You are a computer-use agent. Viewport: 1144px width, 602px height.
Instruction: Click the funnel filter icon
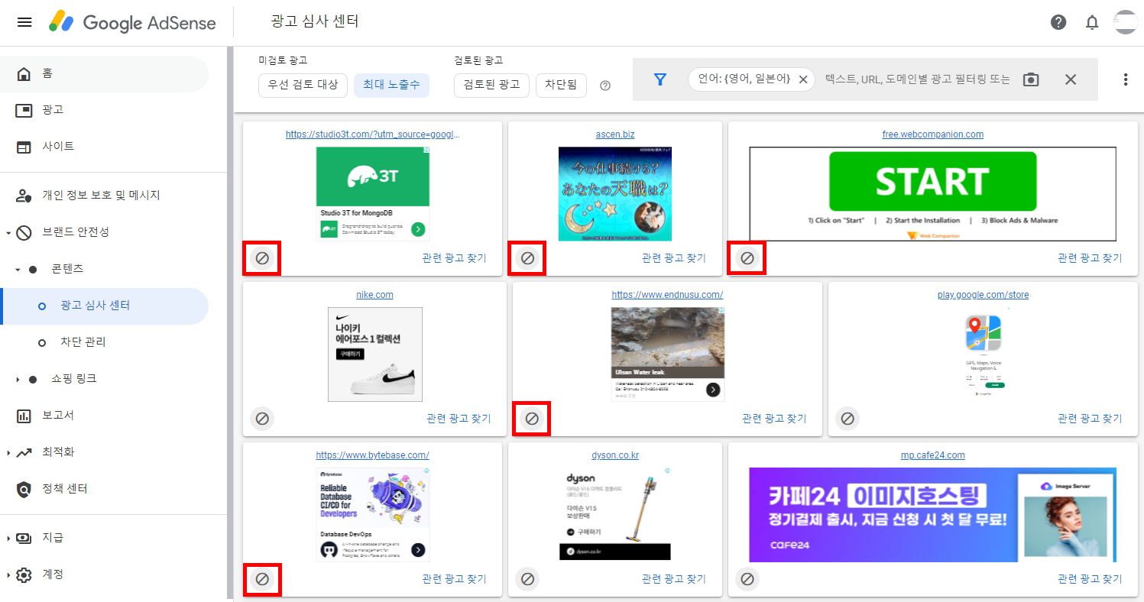(660, 79)
